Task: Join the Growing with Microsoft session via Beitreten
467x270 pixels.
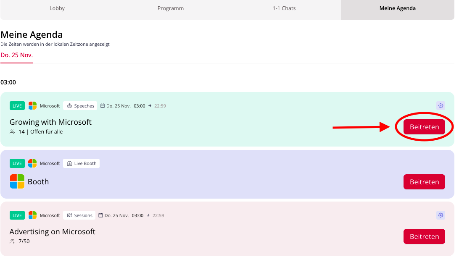Action: (x=424, y=127)
